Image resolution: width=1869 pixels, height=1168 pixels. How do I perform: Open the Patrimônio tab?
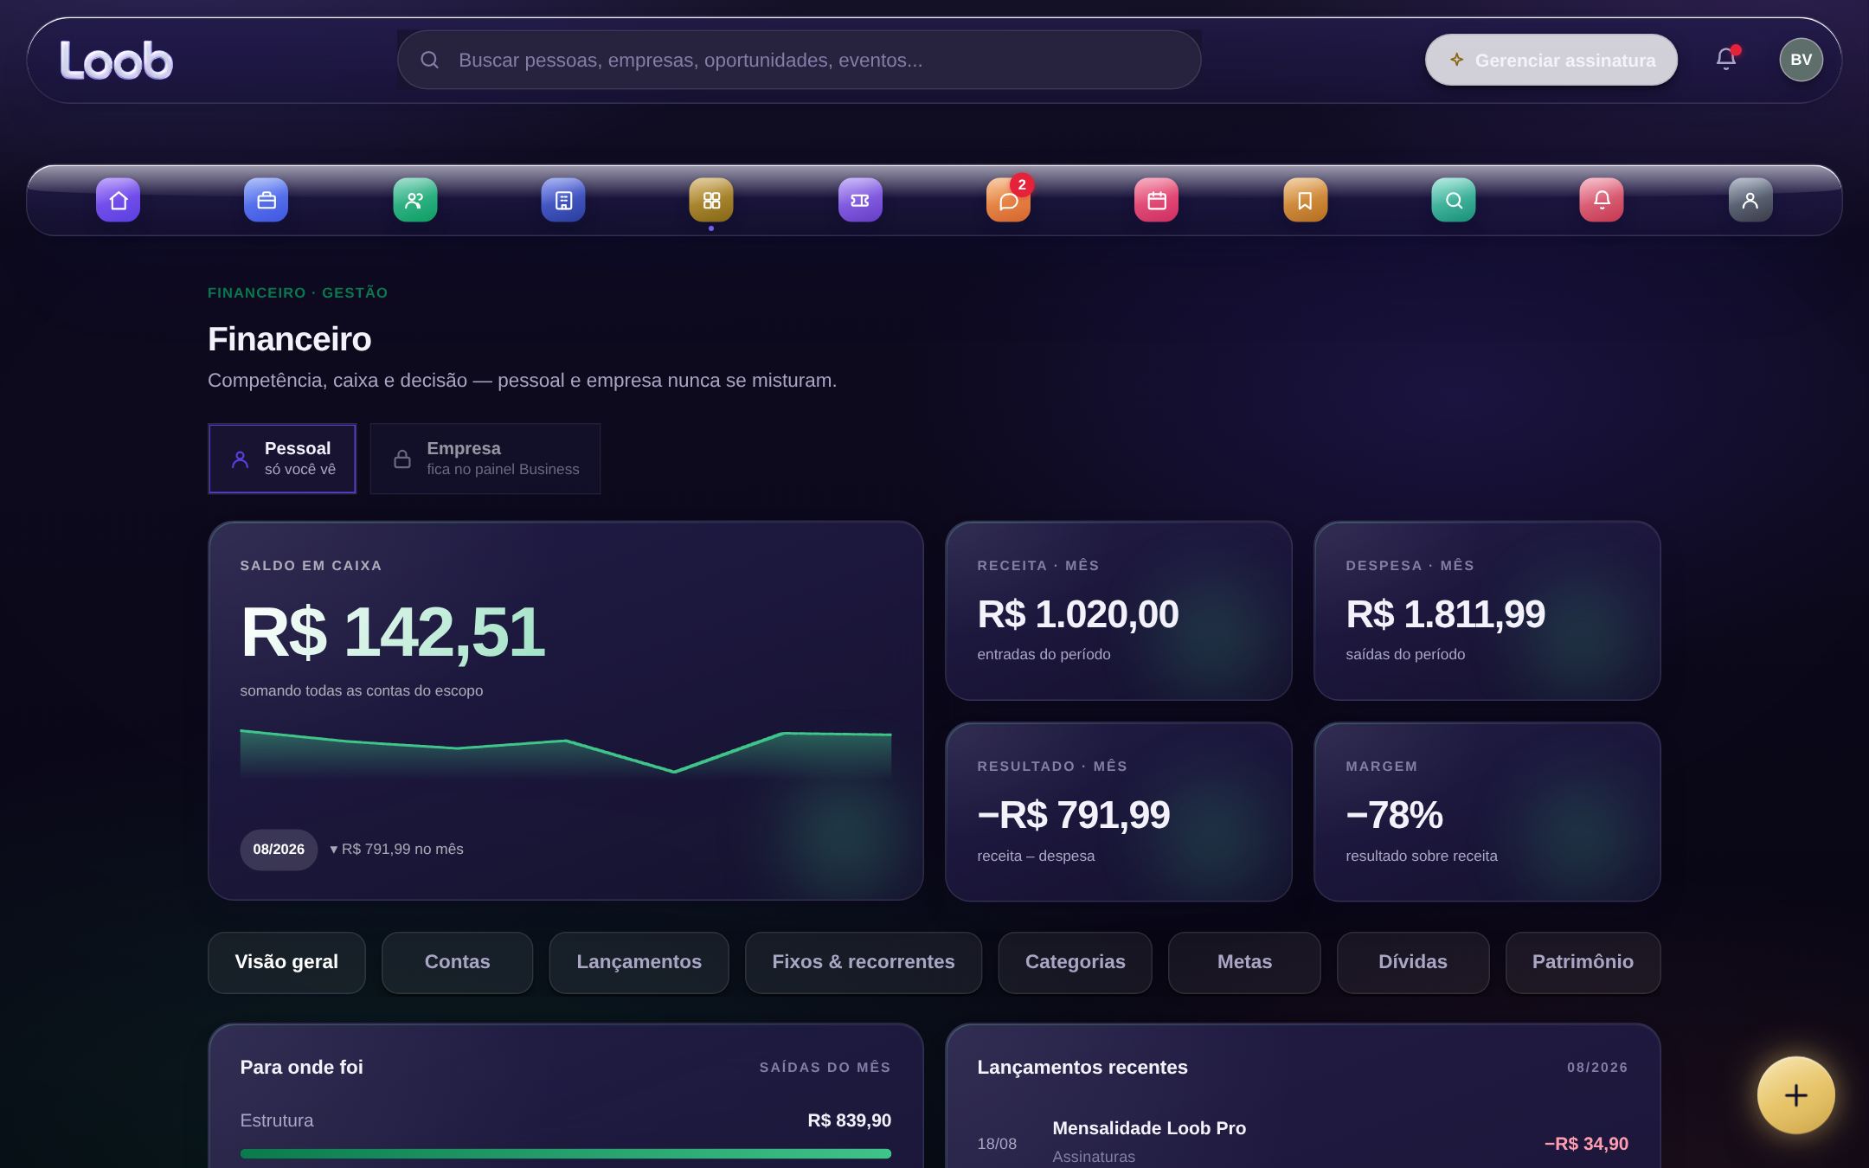click(1583, 962)
